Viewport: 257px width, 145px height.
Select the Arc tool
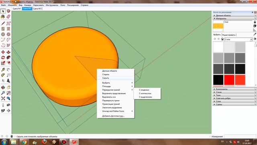(3, 39)
